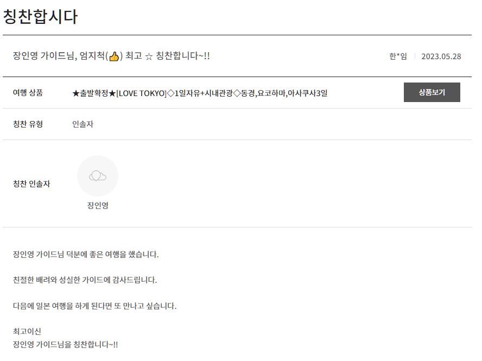Click the line thanking 친절한 배려와 성실한 가이드
The image size is (482, 361).
[x=85, y=280]
